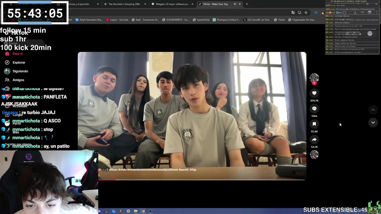Click the #liceo hashtag
The image size is (381, 214).
pyautogui.click(x=113, y=170)
